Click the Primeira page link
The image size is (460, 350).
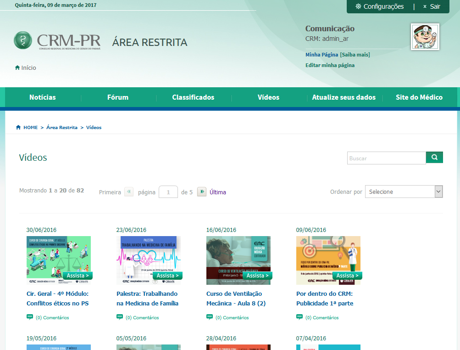[110, 192]
